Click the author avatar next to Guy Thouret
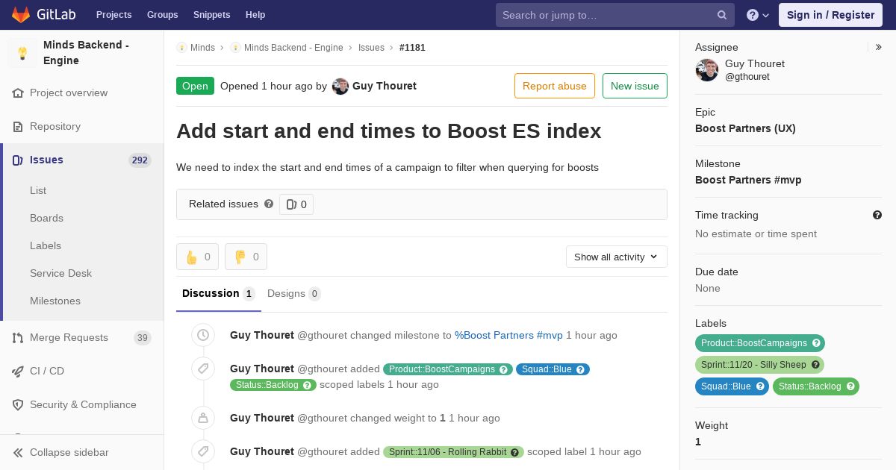Image resolution: width=896 pixels, height=470 pixels. [x=340, y=87]
